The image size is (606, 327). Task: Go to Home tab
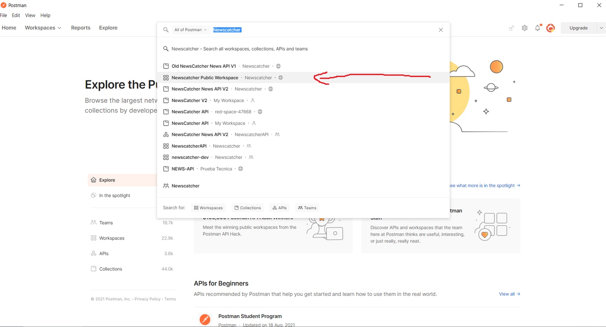[x=9, y=28]
